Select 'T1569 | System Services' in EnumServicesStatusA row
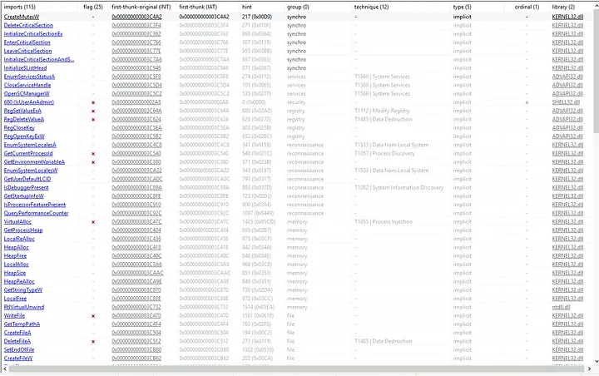 tap(382, 77)
